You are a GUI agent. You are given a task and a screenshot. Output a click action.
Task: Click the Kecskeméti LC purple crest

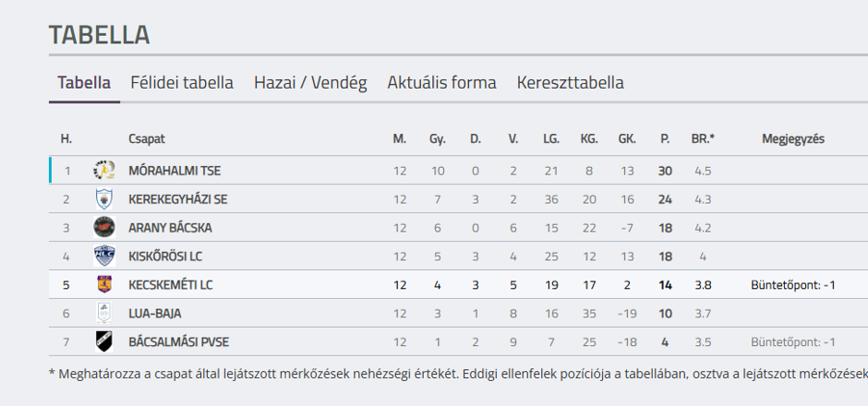tap(103, 284)
